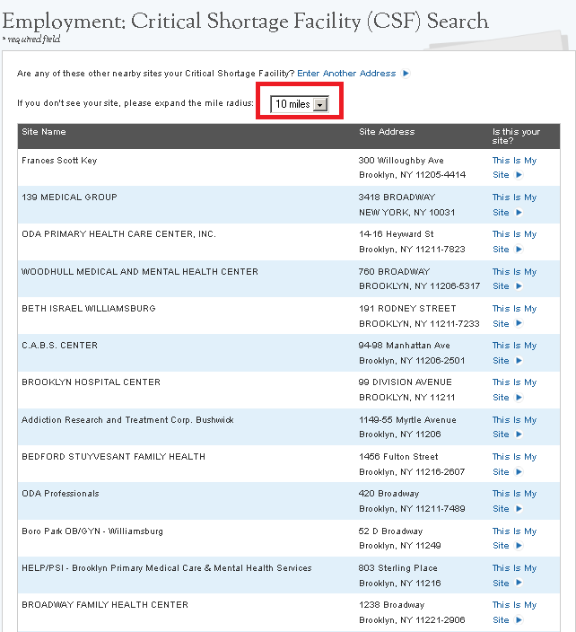576x632 pixels.
Task: Click the site name BROOKLYN HOSPITAL CENTER
Action: click(x=91, y=382)
